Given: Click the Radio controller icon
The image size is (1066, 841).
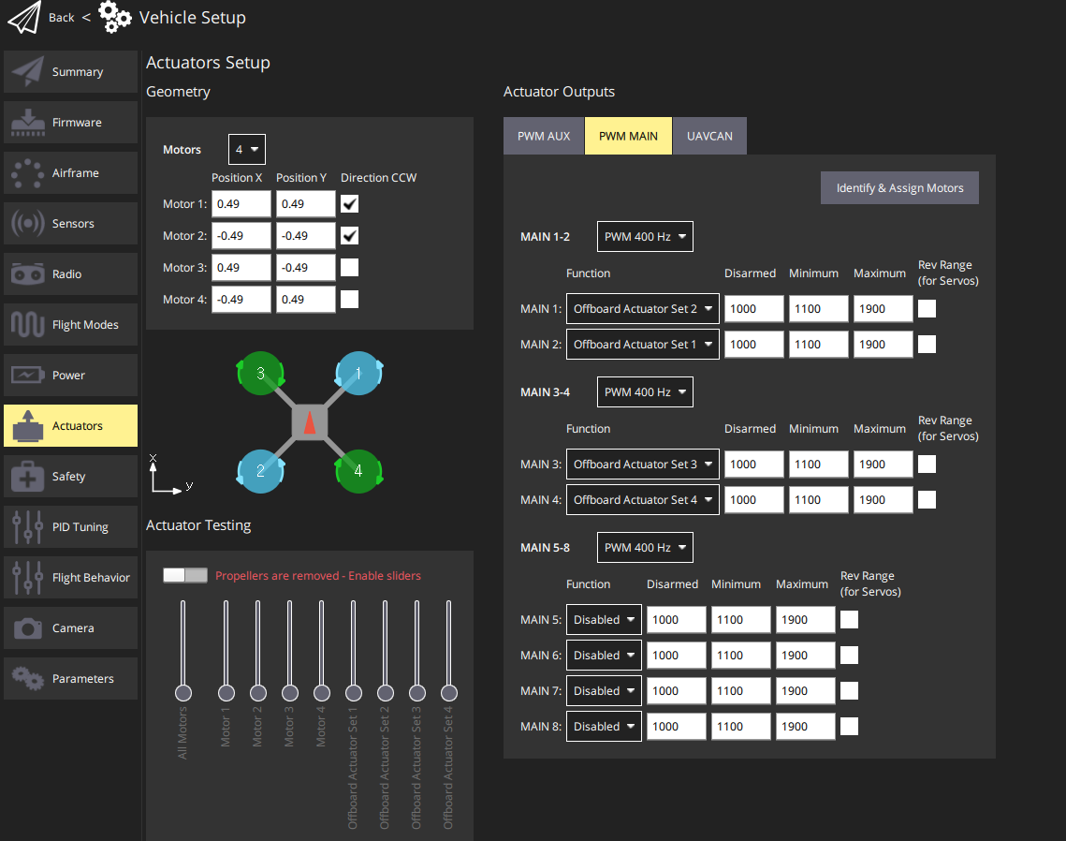Looking at the screenshot, I should coord(27,274).
